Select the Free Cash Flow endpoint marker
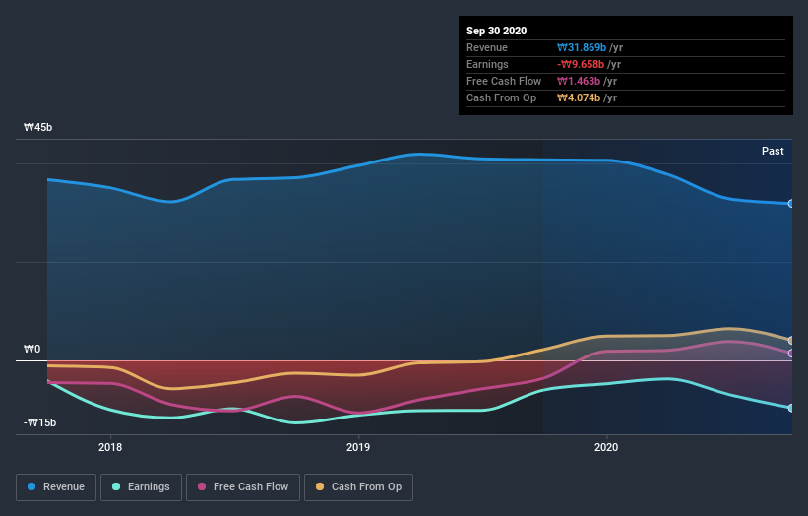 790,354
